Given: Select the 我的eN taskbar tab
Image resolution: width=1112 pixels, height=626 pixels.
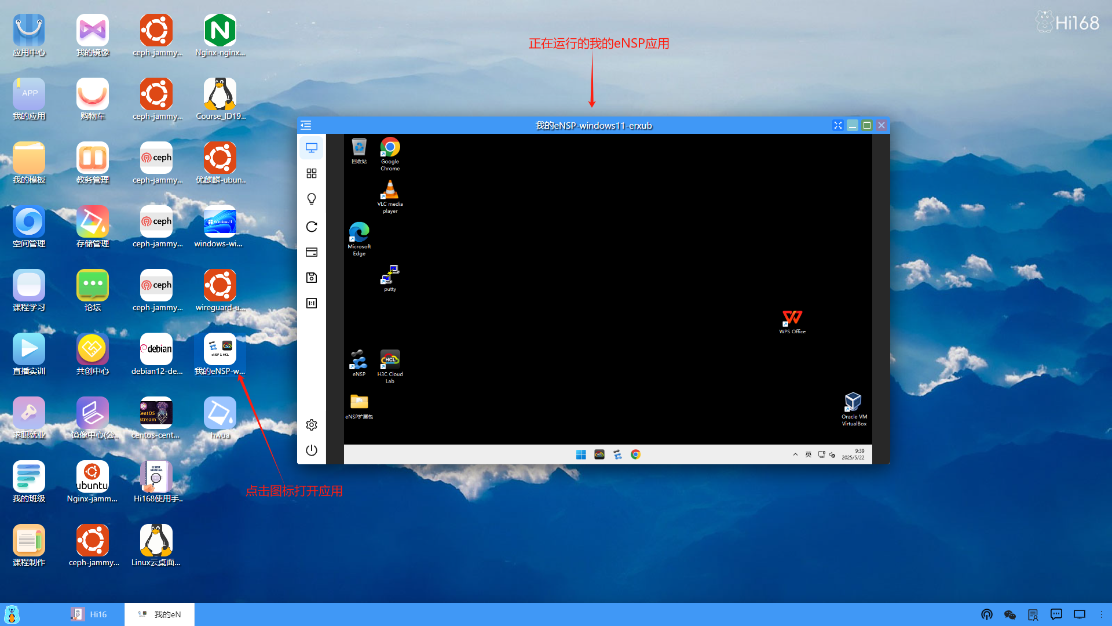Looking at the screenshot, I should click(159, 614).
